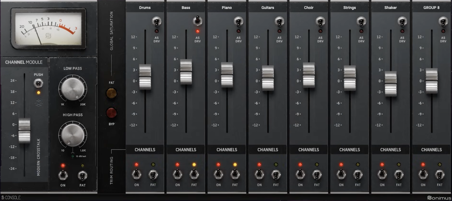Toggle the Shaker AS DRV switch
Image resolution: width=452 pixels, height=201 pixels.
click(402, 22)
